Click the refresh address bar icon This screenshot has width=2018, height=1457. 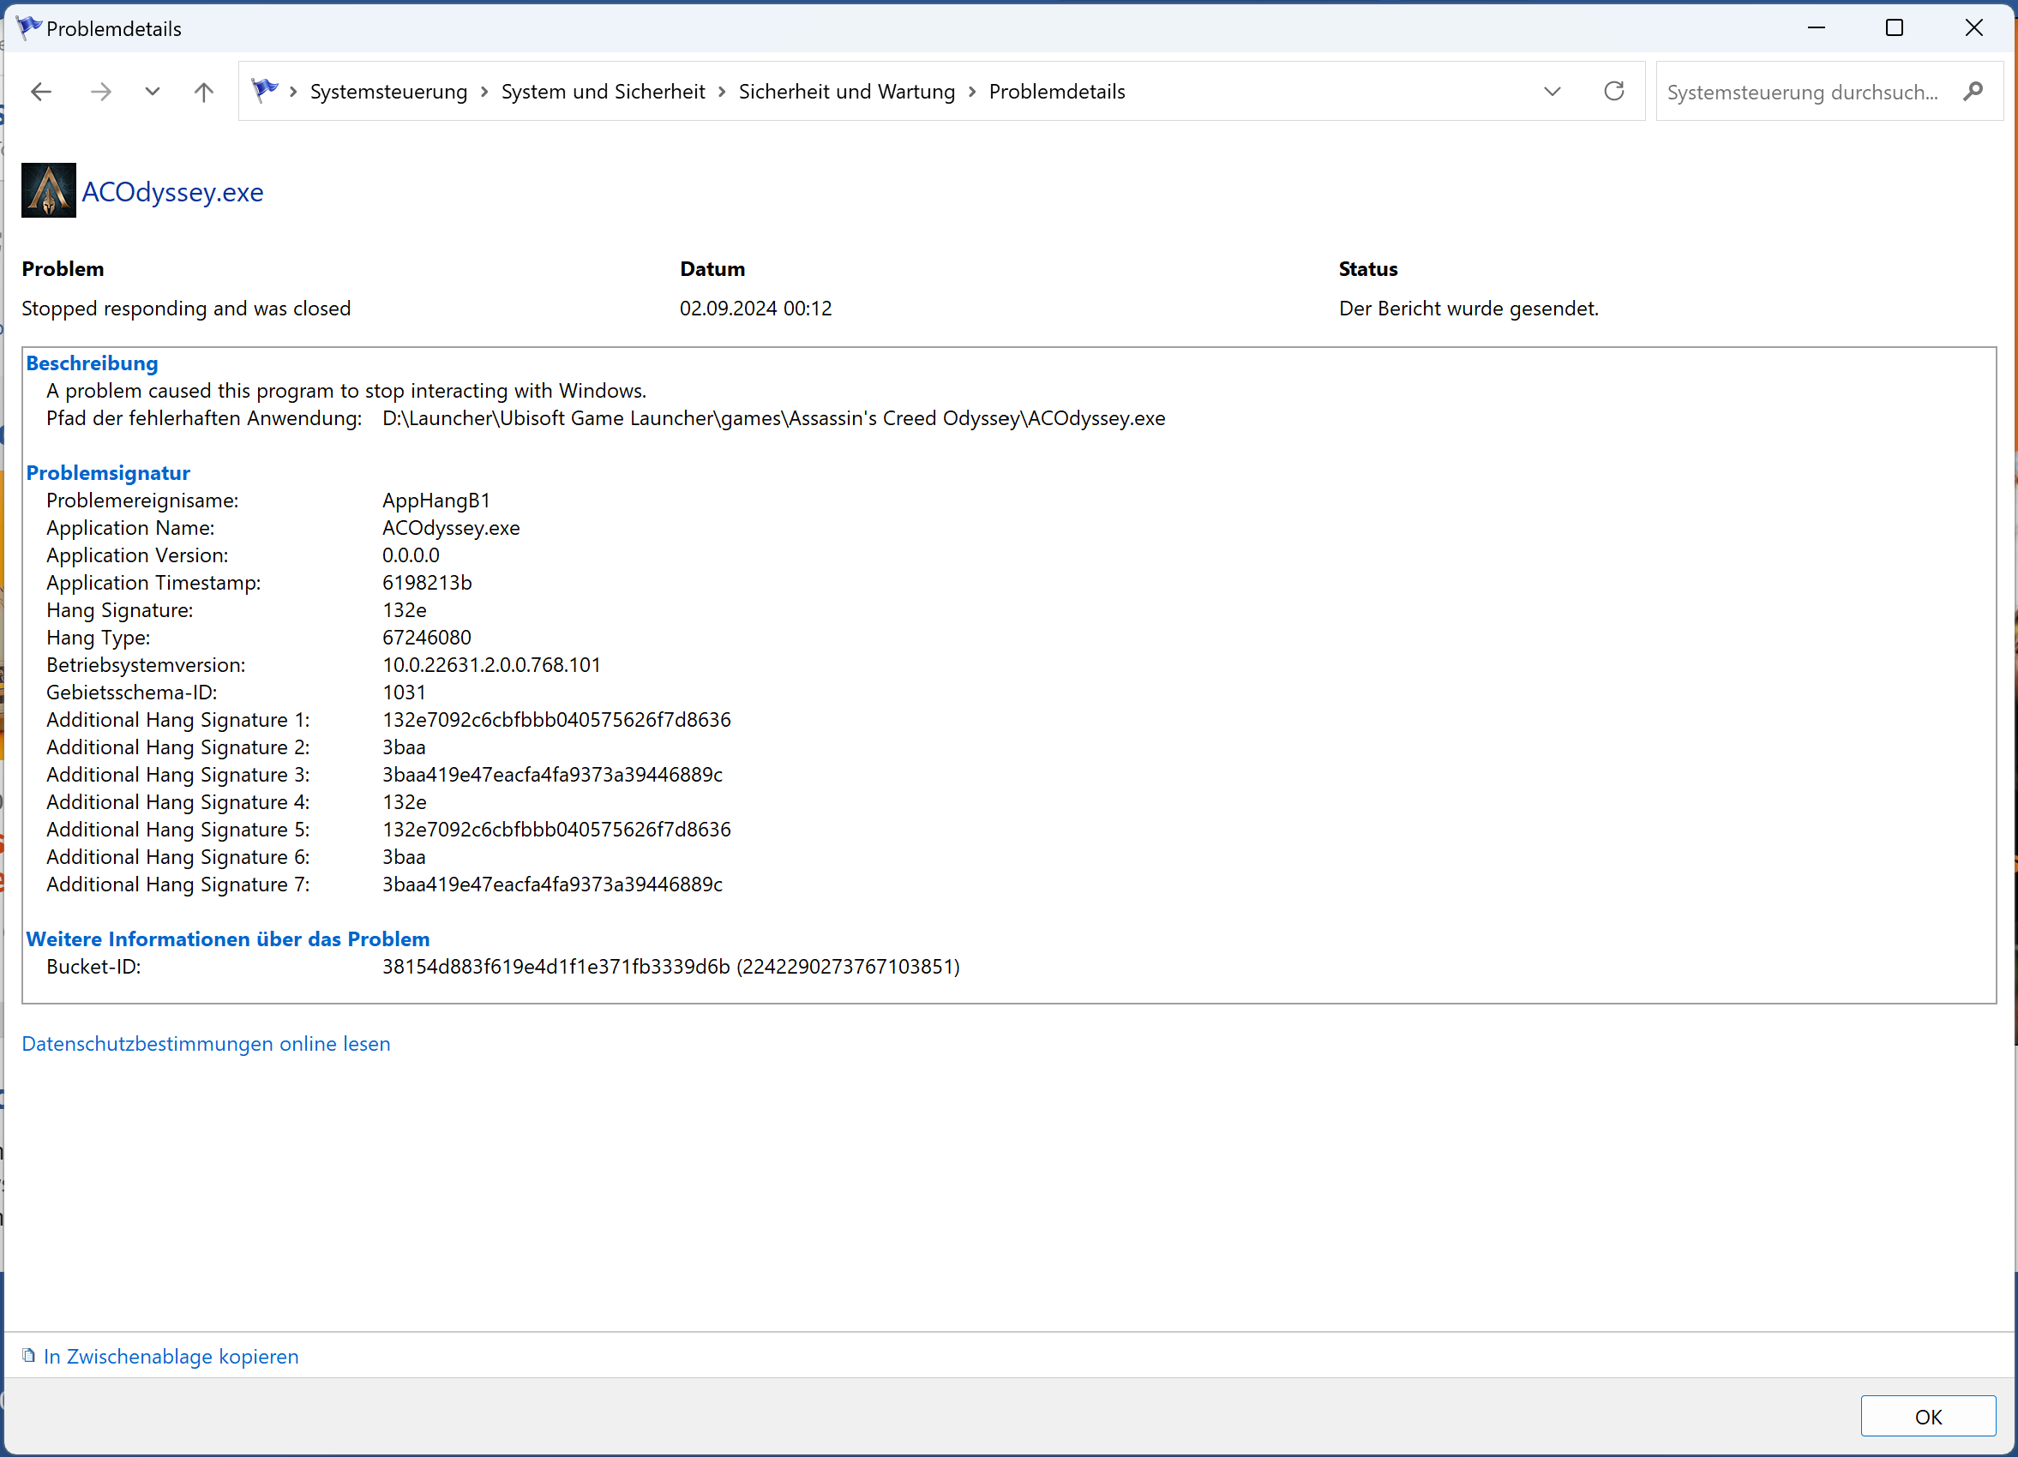point(1614,92)
